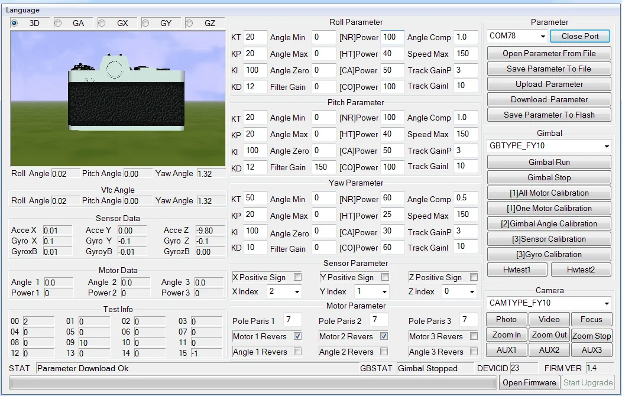This screenshot has height=396, width=622.
Task: Select the GZ graph radio button
Action: 190,23
